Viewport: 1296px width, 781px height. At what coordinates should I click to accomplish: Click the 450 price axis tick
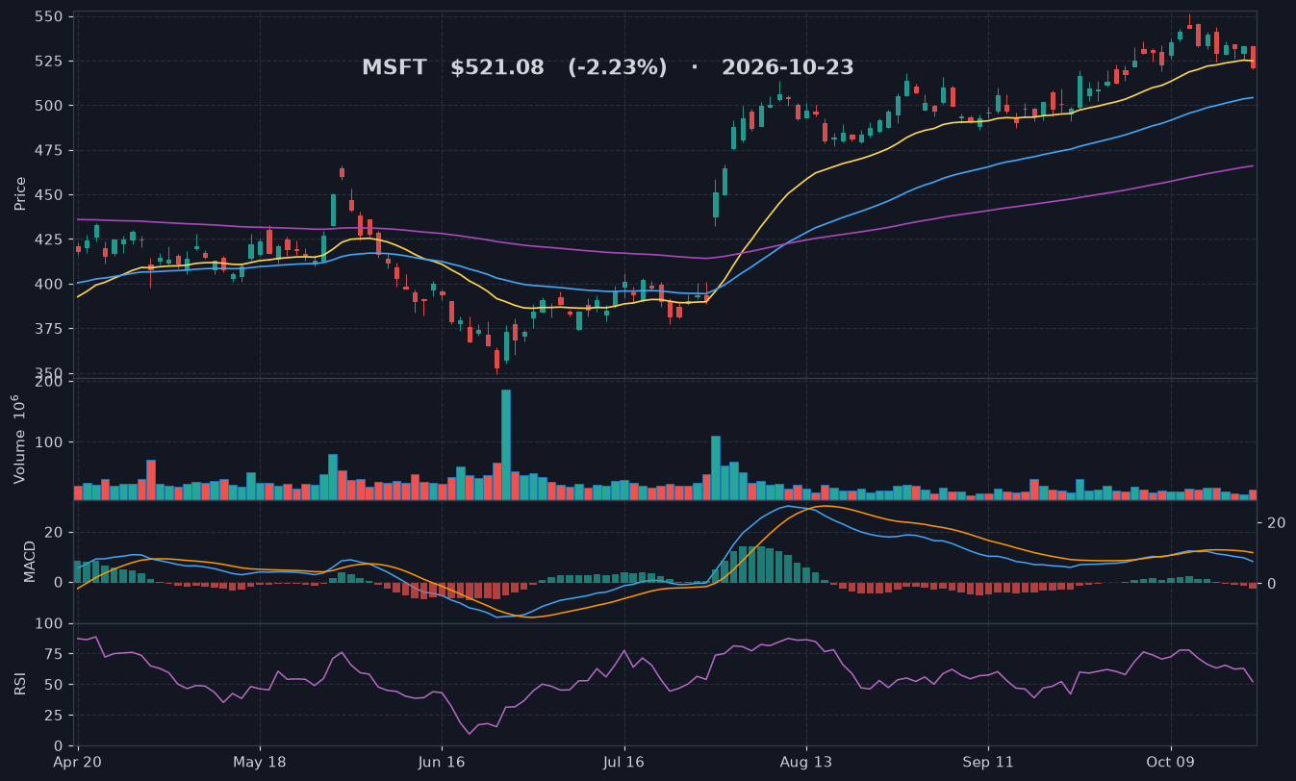pyautogui.click(x=49, y=194)
